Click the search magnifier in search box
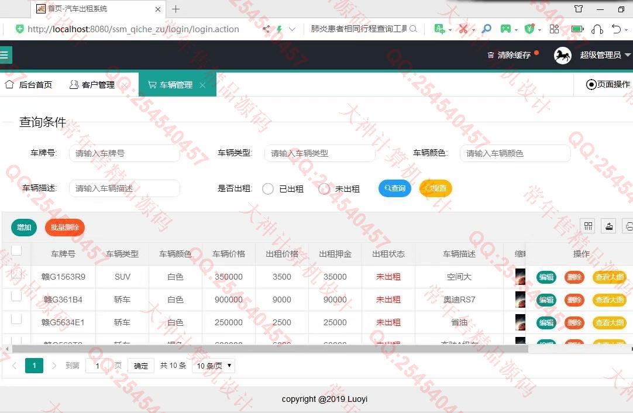633x413 pixels. click(413, 29)
